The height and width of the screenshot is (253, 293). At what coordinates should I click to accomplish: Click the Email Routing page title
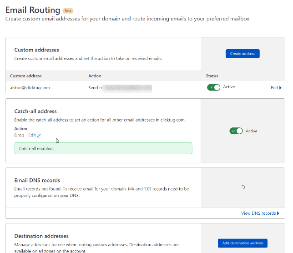coord(32,10)
